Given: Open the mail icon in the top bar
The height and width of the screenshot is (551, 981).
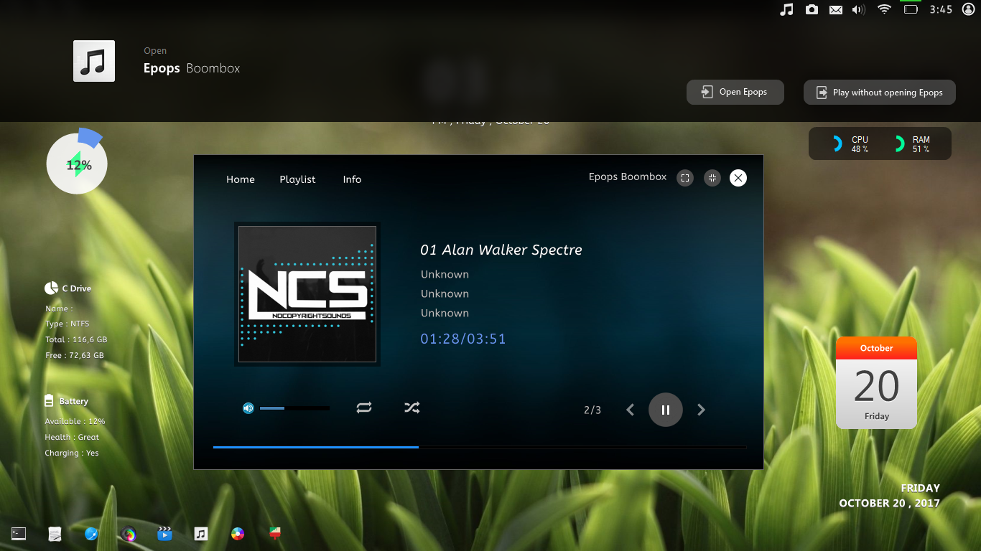Looking at the screenshot, I should pyautogui.click(x=835, y=10).
